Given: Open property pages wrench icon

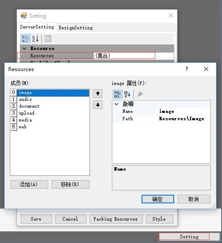Looking at the screenshot, I should coord(140,94).
